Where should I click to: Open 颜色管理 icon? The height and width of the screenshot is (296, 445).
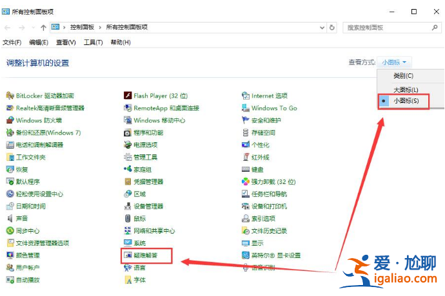10,255
